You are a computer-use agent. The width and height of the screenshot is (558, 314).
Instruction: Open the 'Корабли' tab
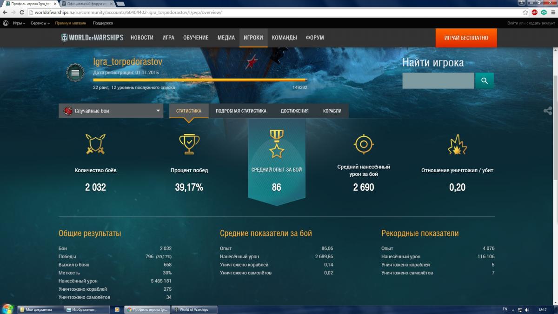tap(332, 111)
